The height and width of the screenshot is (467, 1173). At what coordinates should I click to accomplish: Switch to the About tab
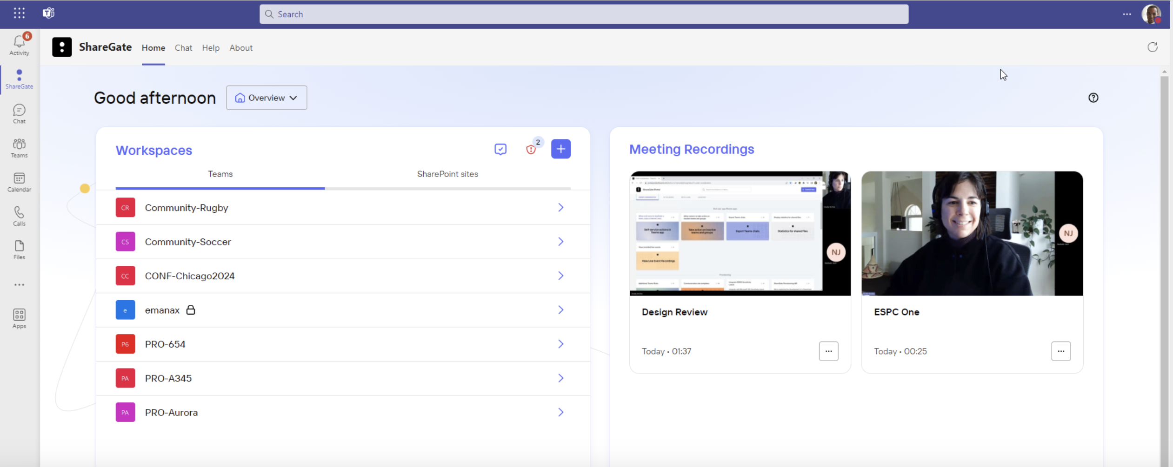point(241,48)
